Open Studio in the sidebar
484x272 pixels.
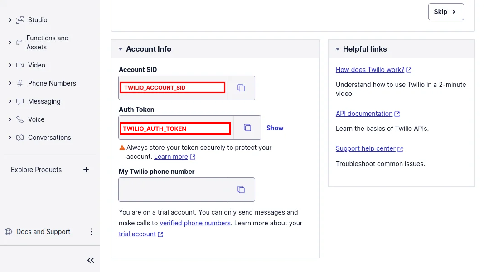tap(38, 20)
